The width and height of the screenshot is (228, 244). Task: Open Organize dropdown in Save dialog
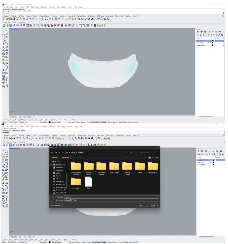click(55, 158)
